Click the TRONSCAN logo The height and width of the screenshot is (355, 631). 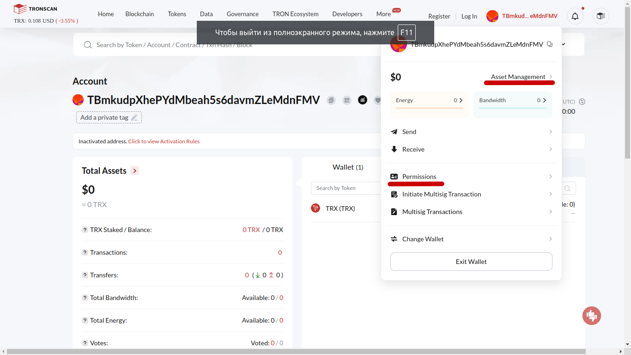[36, 9]
